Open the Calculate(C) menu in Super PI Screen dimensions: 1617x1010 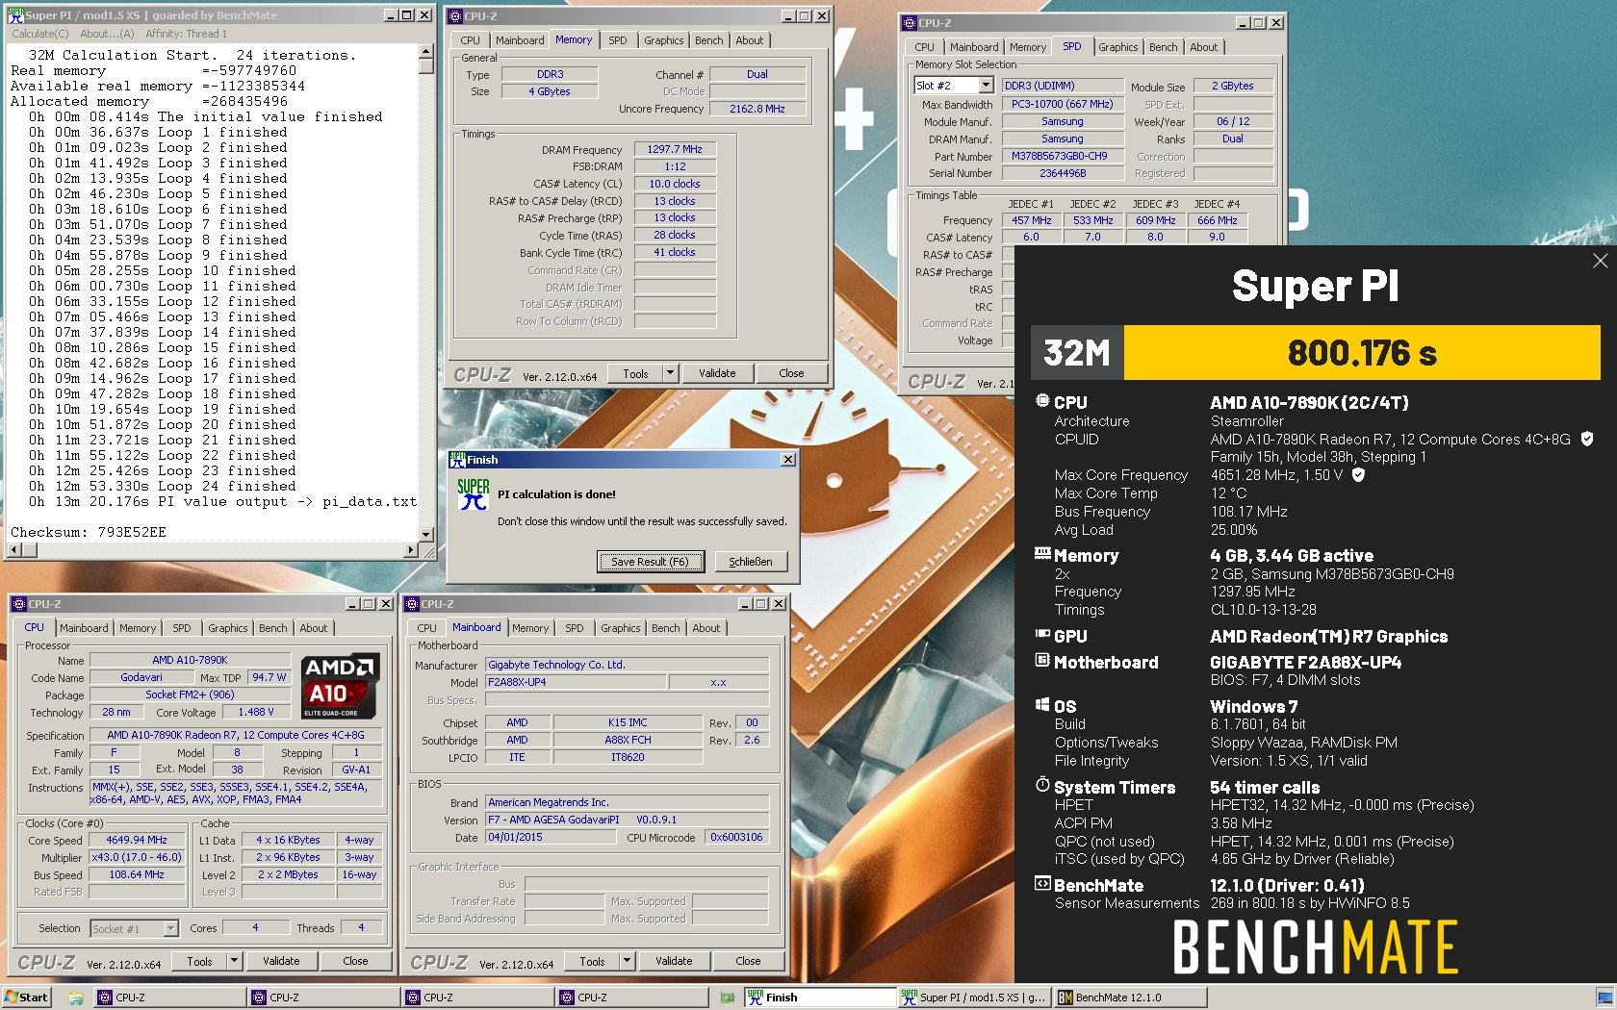pos(40,34)
